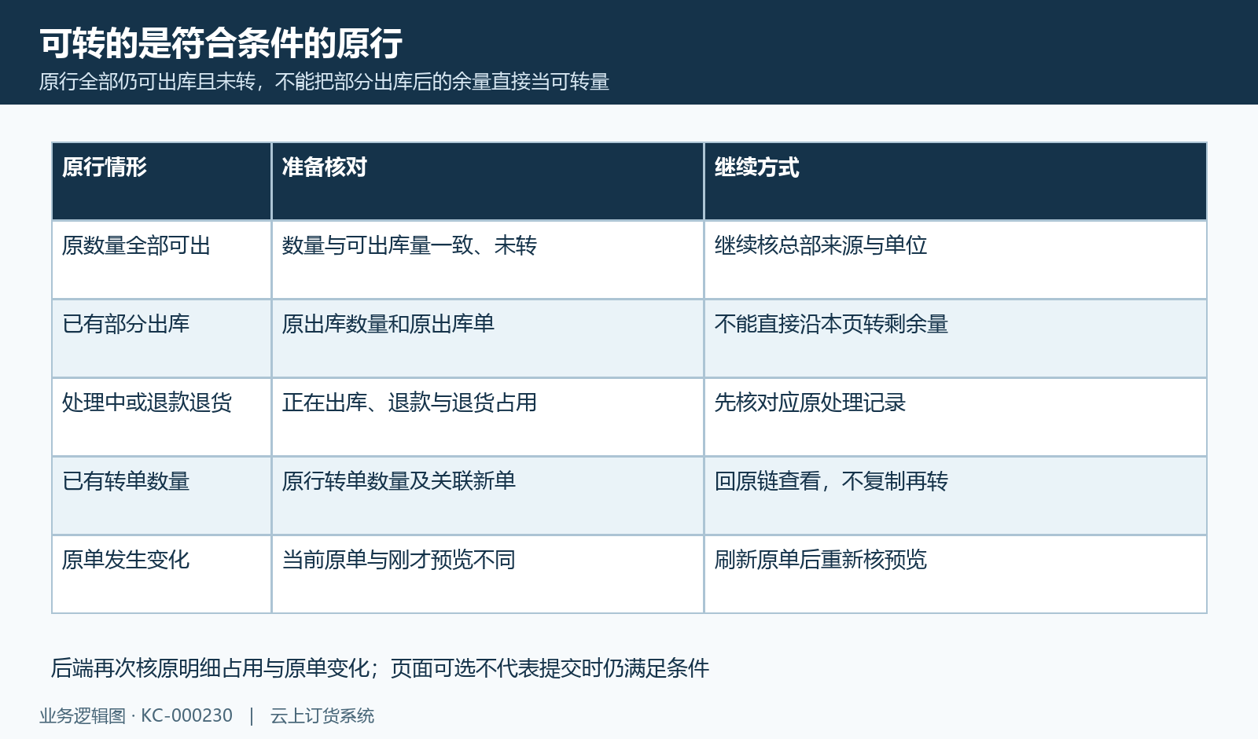Click the footer text 业务逻辑图 · KC-000230
This screenshot has width=1258, height=739.
(136, 716)
